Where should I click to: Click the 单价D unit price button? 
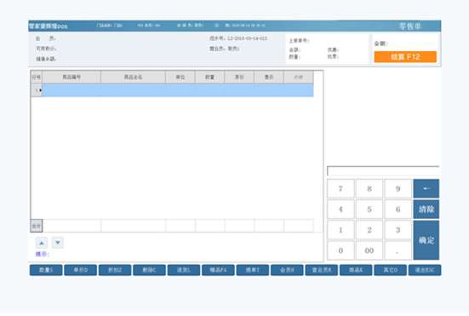81,270
